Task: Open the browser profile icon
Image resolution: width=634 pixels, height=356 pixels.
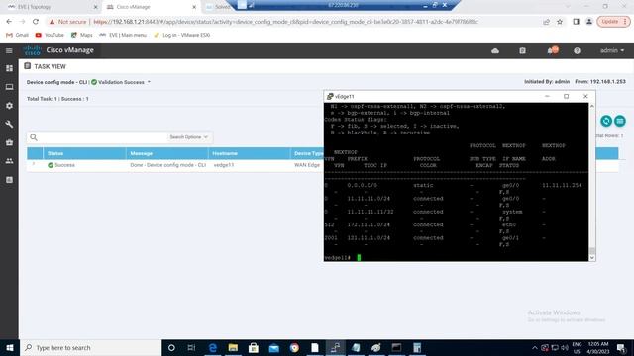Action: [x=589, y=22]
